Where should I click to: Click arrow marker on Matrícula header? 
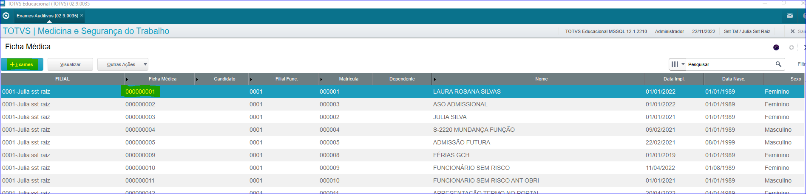[x=321, y=79]
